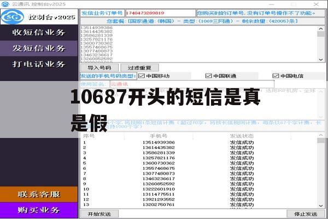Select row with 13557468675 in results table
This screenshot has width=328, height=219.
point(199,168)
